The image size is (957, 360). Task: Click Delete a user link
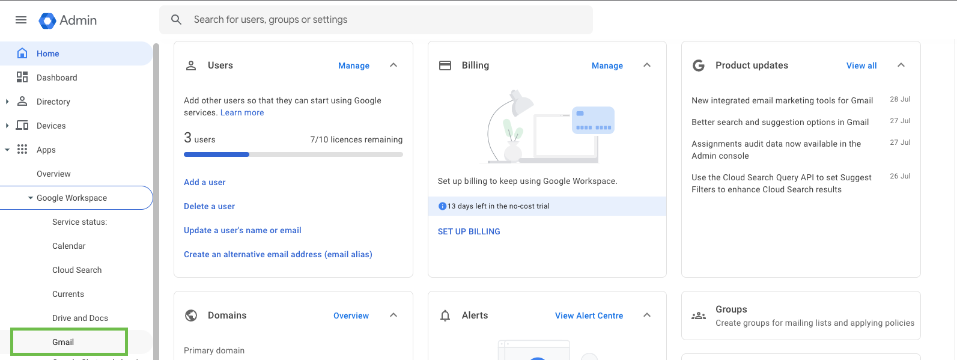tap(209, 206)
